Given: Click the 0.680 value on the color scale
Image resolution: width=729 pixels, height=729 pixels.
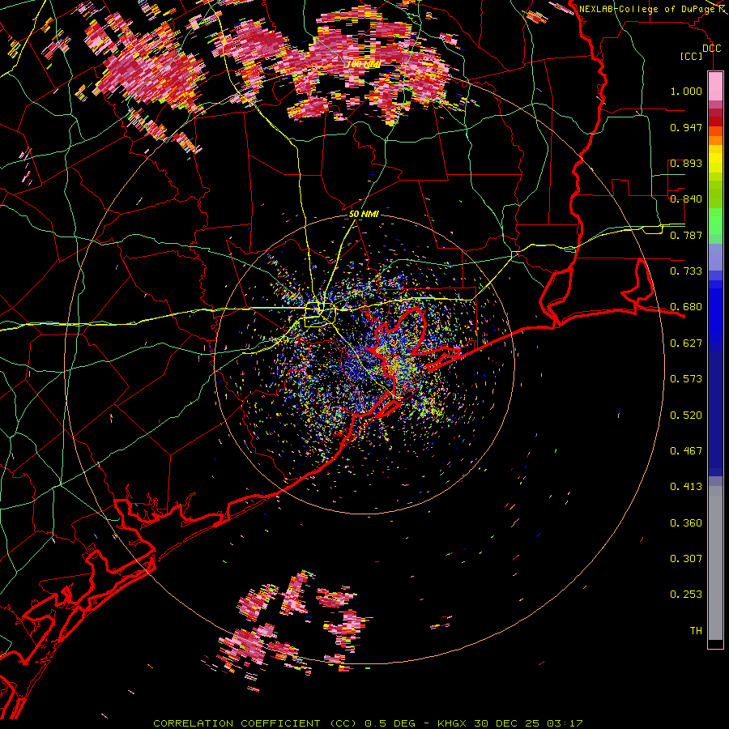Looking at the screenshot, I should tap(686, 307).
